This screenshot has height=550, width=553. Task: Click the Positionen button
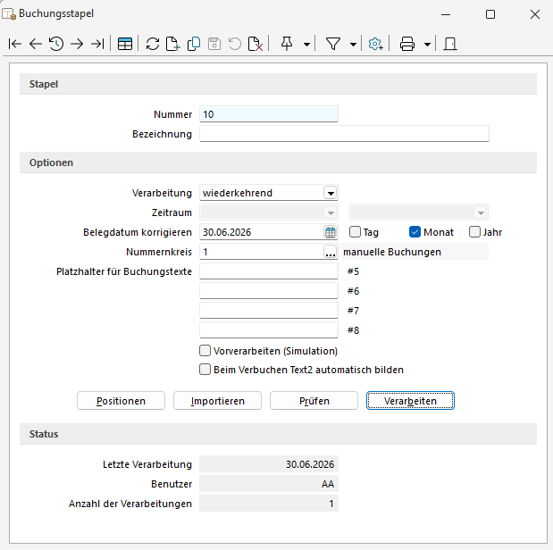(x=121, y=401)
